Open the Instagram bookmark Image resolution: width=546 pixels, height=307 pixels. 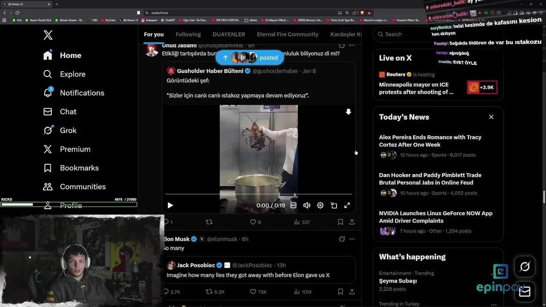[x=149, y=20]
